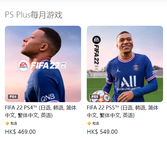Click 包含 label under PS5 game

96,123
